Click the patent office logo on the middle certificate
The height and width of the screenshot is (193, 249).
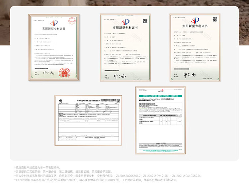[x=125, y=23]
